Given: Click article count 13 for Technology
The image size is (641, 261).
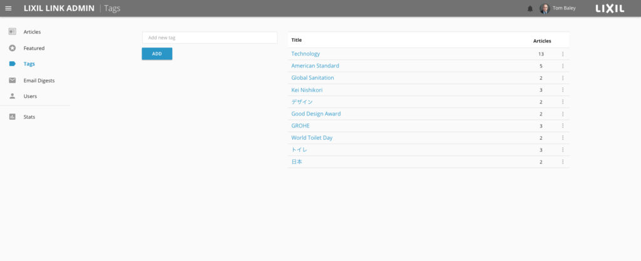Looking at the screenshot, I should 541,54.
